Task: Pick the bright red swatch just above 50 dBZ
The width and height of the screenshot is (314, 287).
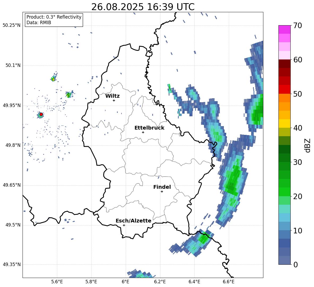Action: [285, 89]
